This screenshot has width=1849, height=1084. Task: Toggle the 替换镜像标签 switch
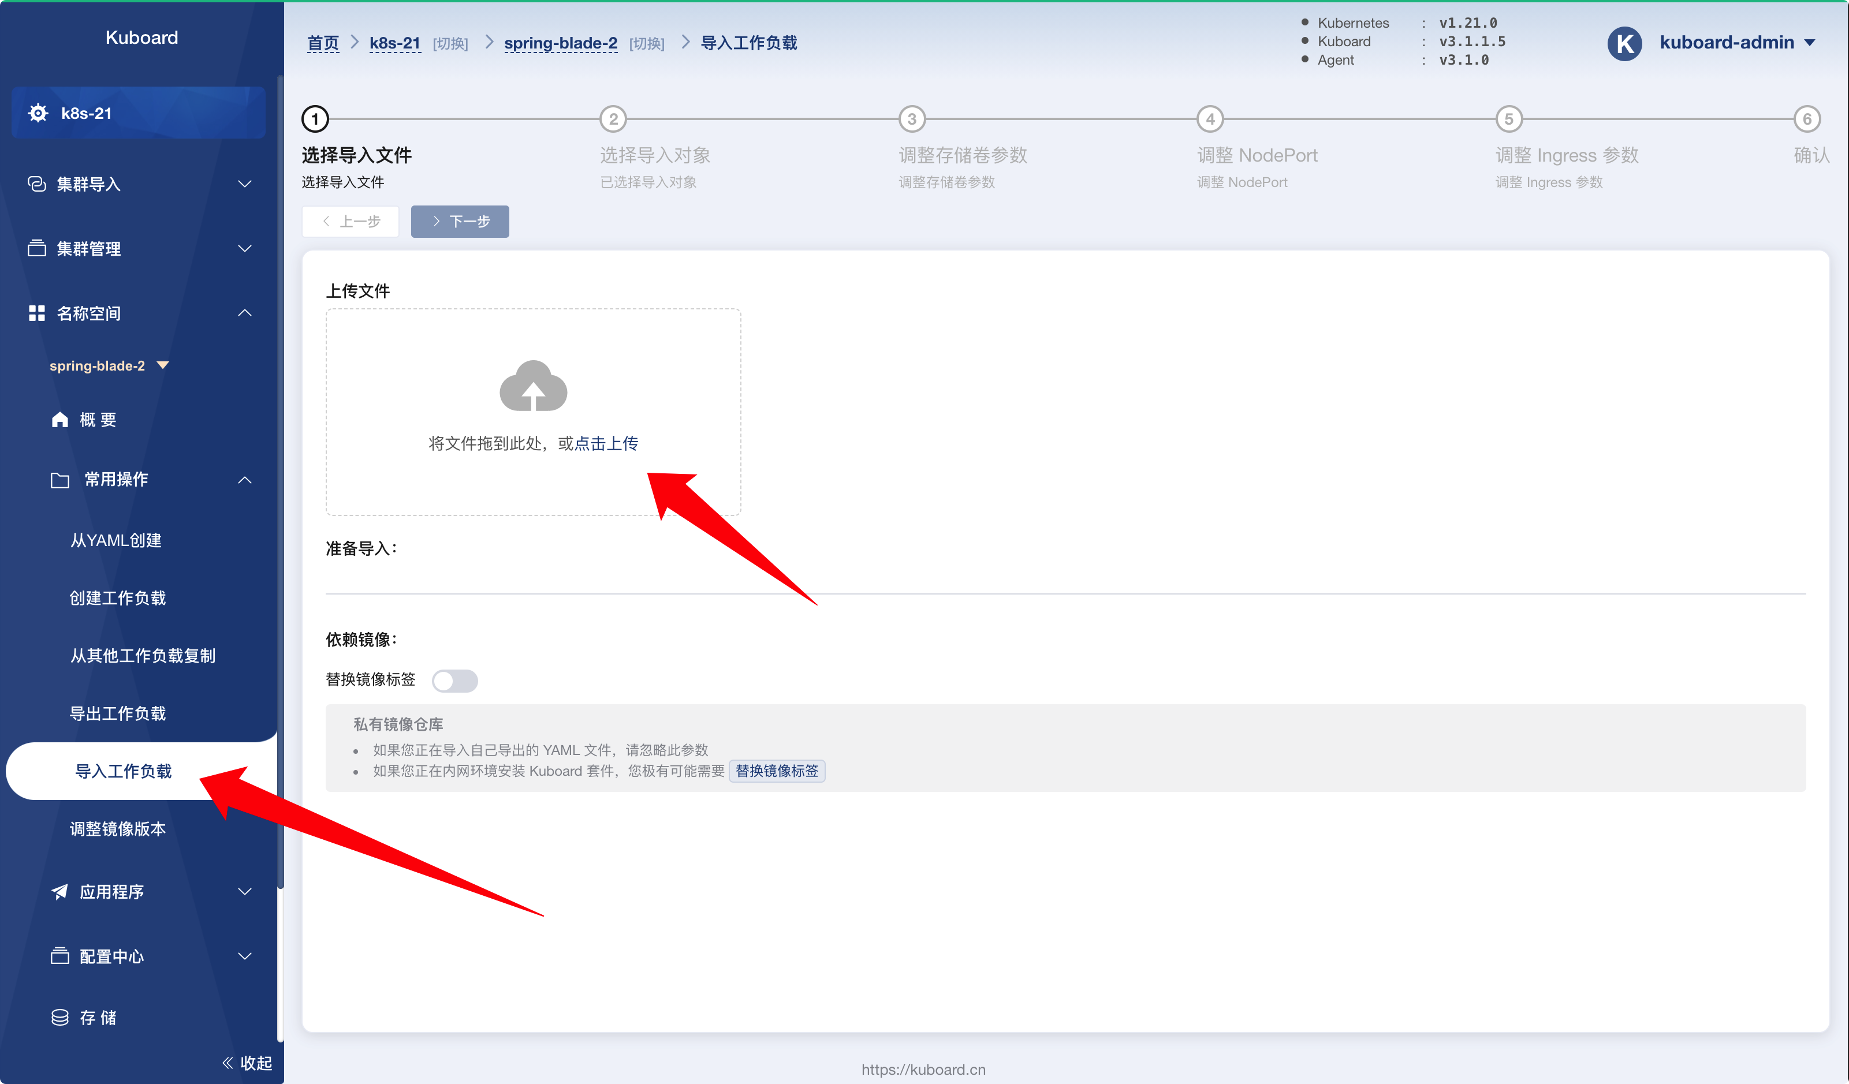(455, 681)
